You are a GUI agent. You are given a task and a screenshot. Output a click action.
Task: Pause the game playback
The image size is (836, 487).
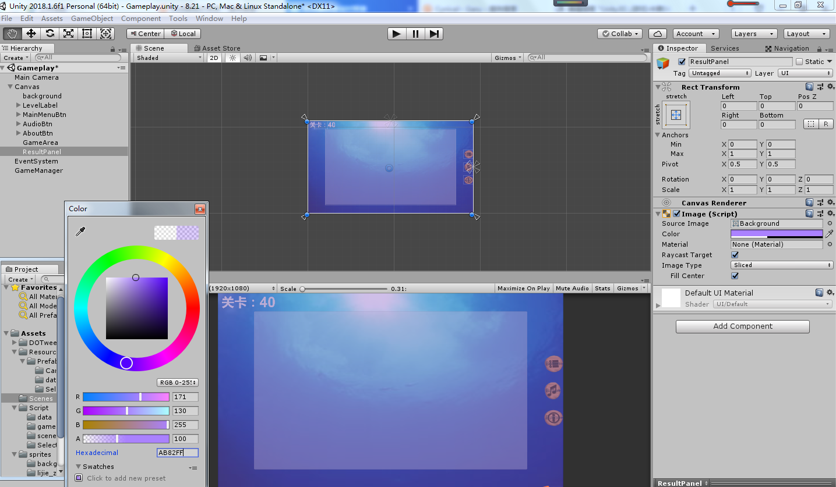415,34
